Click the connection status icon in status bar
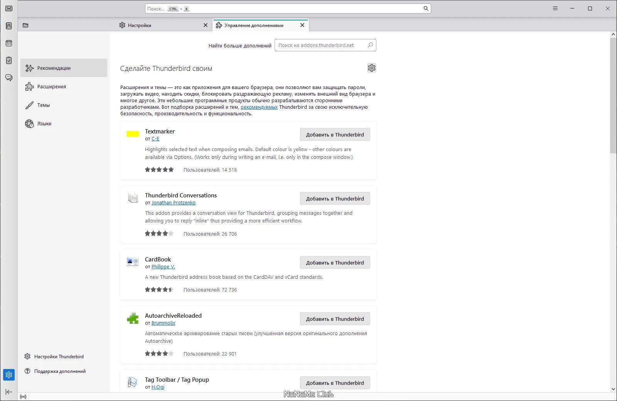This screenshot has height=401, width=617. pos(23,397)
